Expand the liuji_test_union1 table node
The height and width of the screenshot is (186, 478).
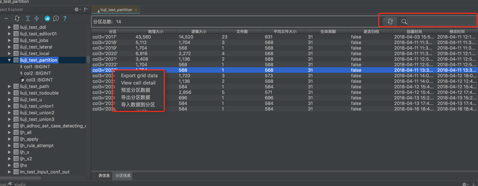point(9,106)
